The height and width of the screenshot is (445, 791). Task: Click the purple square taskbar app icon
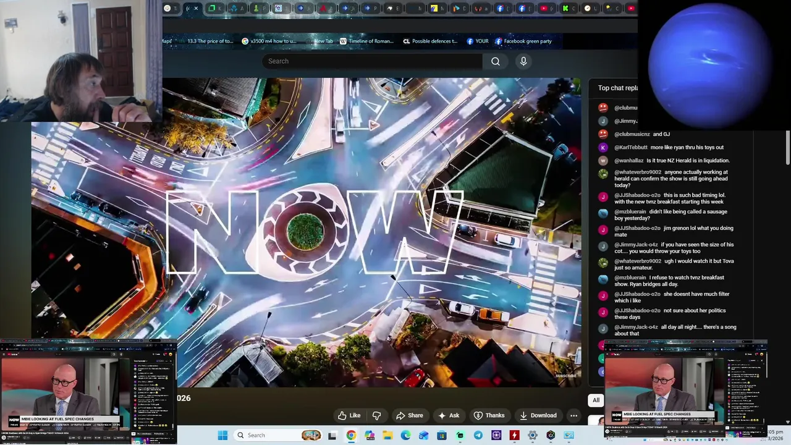[496, 435]
